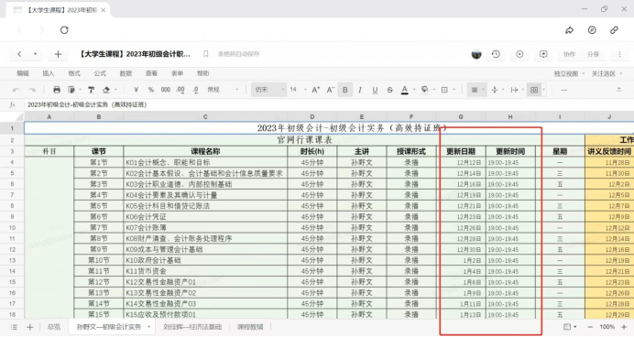Viewport: 634px width, 337px height.
Task: Open the number format dropdown 常规
Action: 223,90
